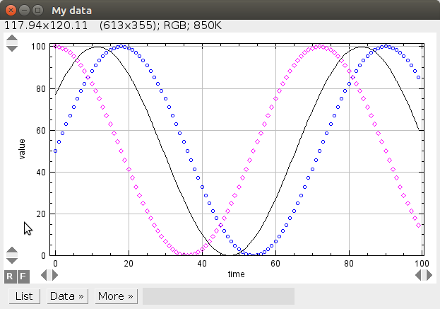Screen dimensions: 440x309
Task: Click left arrow at x-axis right end
Action: (x=420, y=274)
